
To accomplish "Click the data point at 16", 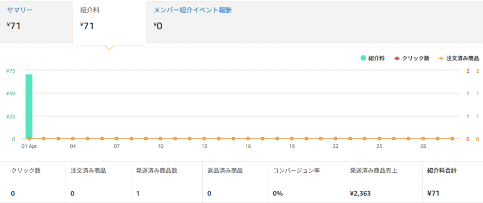I will pyautogui.click(x=248, y=139).
